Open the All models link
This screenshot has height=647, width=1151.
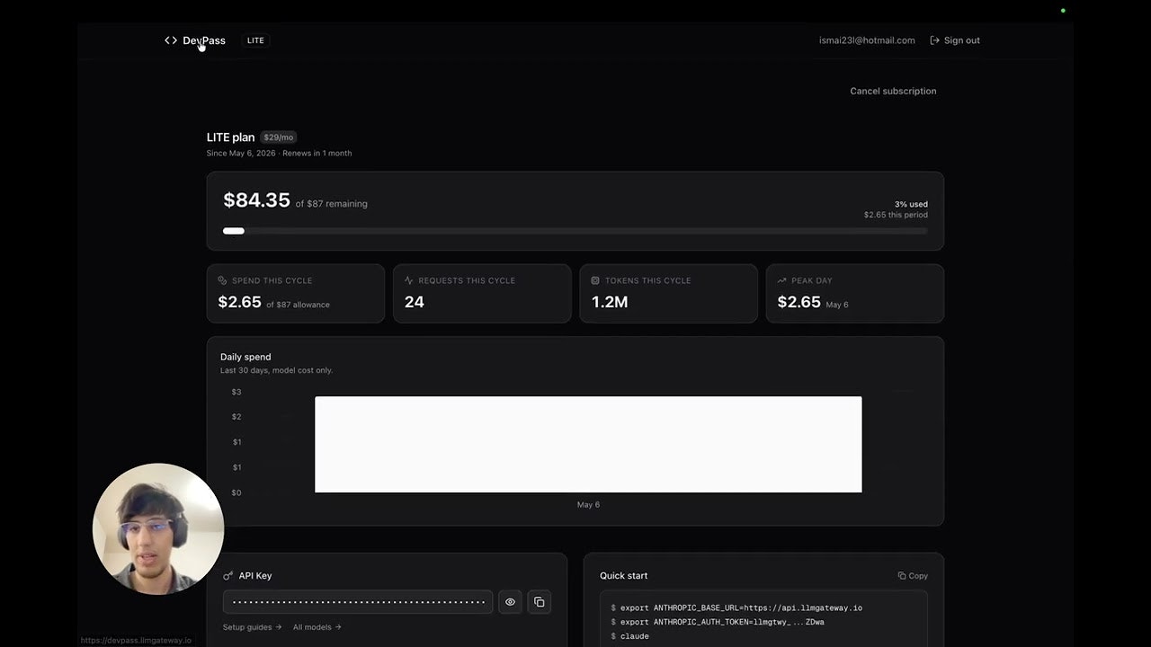pos(317,627)
